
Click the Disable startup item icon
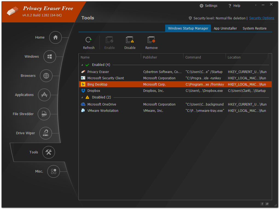(130, 40)
